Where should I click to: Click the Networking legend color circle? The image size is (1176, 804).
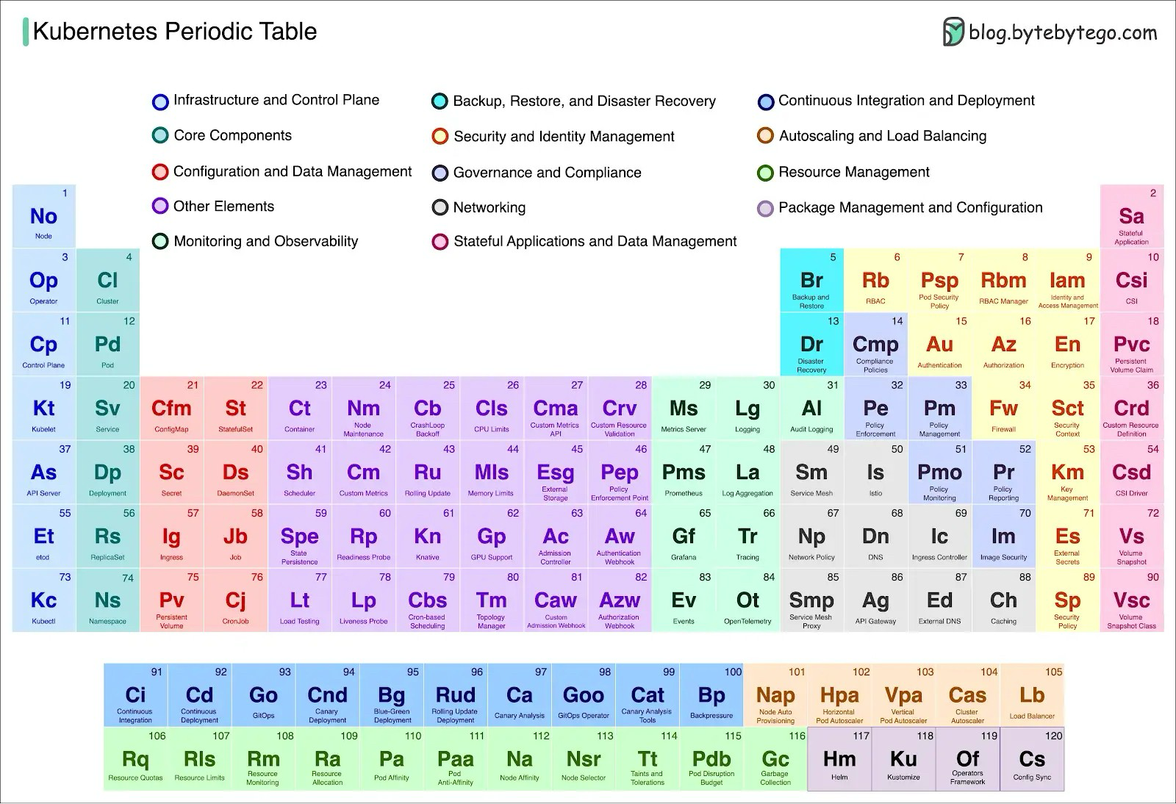440,208
